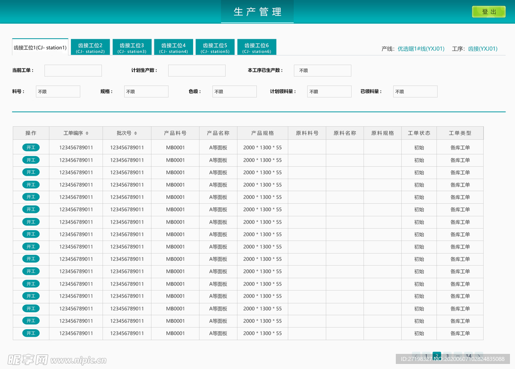Click the 登出 logout button
Image resolution: width=515 pixels, height=369 pixels.
tap(488, 11)
